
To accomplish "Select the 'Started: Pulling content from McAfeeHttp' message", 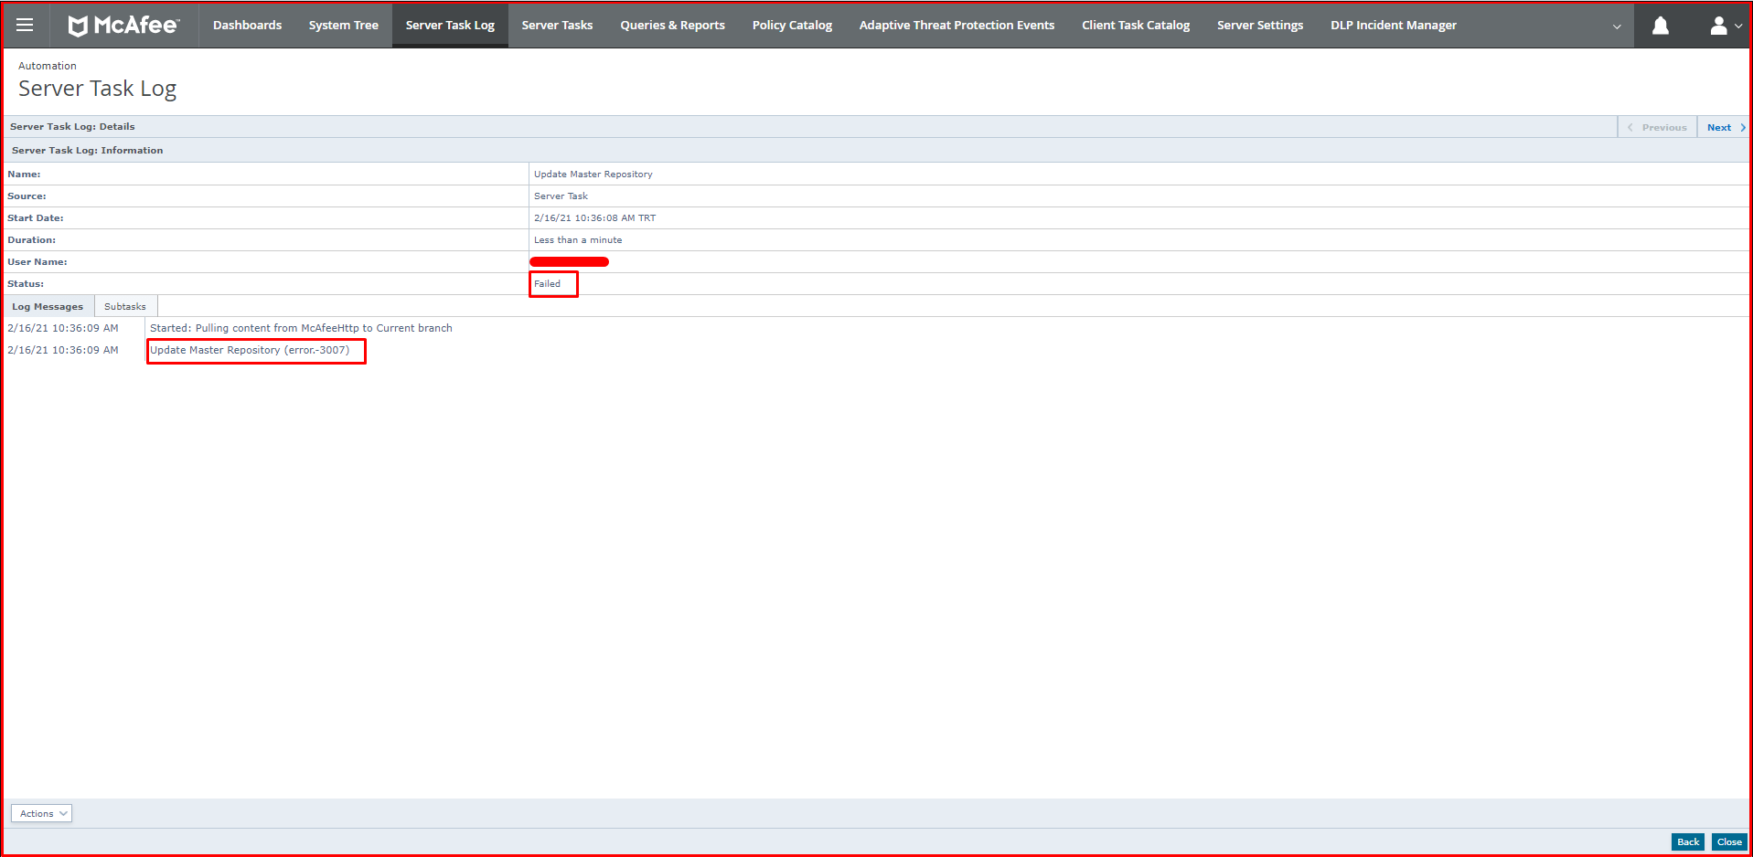I will pos(301,328).
